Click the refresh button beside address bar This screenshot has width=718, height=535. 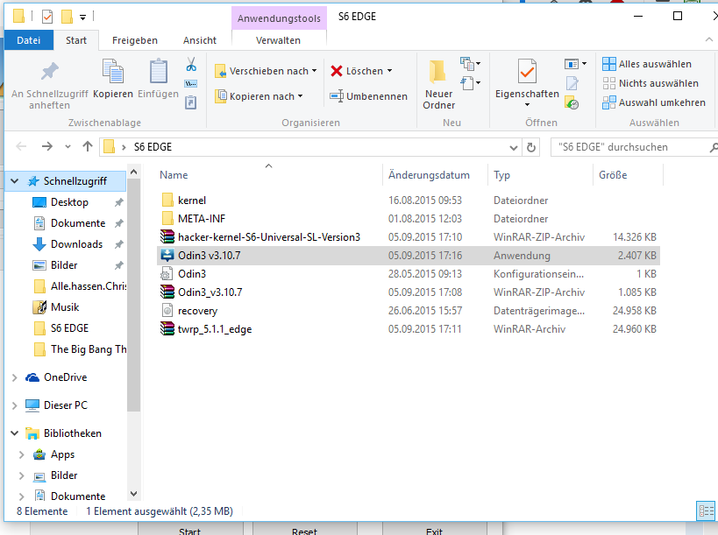click(x=531, y=147)
